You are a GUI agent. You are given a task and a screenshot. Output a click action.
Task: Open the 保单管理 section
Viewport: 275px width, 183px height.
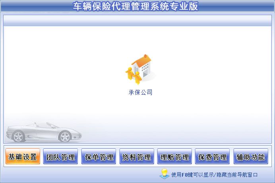click(99, 156)
